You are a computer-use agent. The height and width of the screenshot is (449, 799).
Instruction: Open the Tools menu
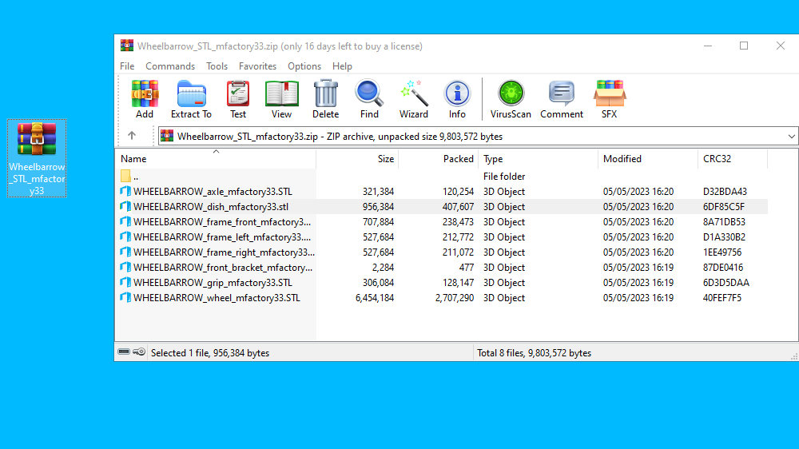217,66
